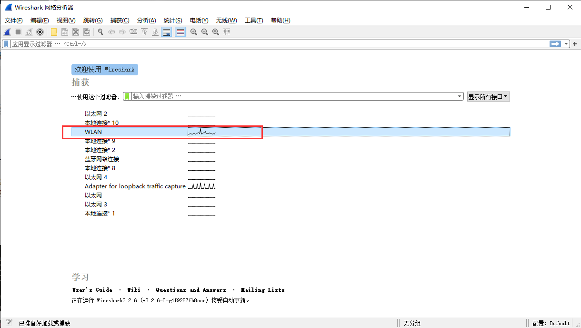
Task: Open the 编辑(E) menu
Action: tap(40, 20)
